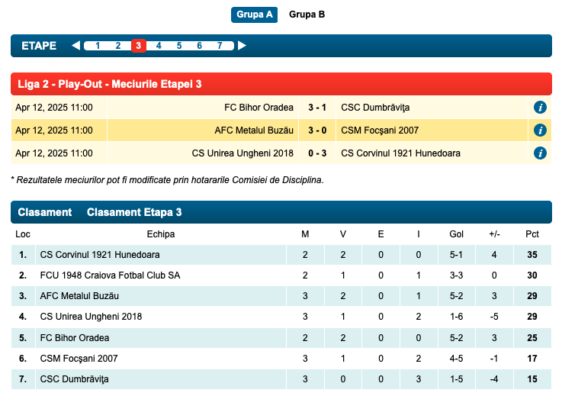Viewport: 562px width, 409px height.
Task: Click CSM Focşani 2007 in match list
Action: pos(380,130)
